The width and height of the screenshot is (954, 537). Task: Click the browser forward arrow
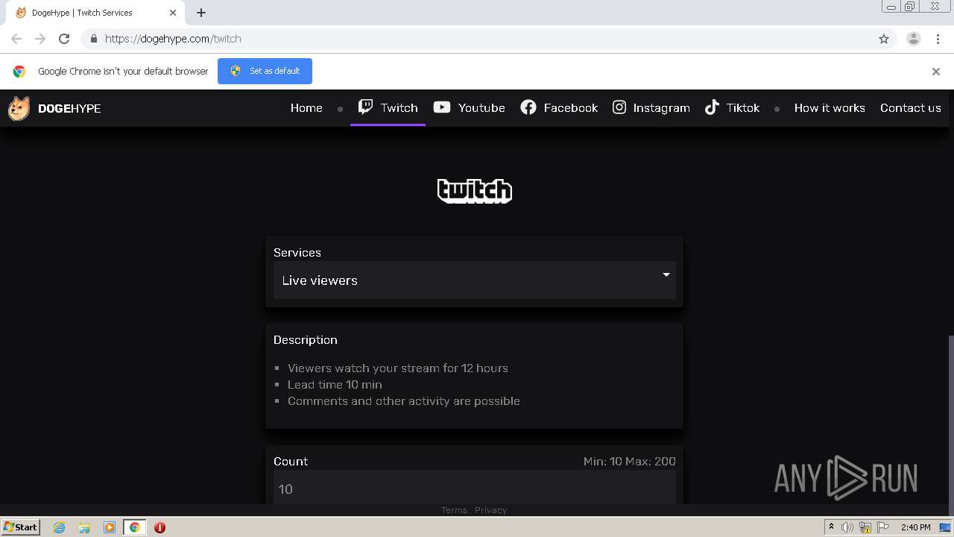(40, 39)
